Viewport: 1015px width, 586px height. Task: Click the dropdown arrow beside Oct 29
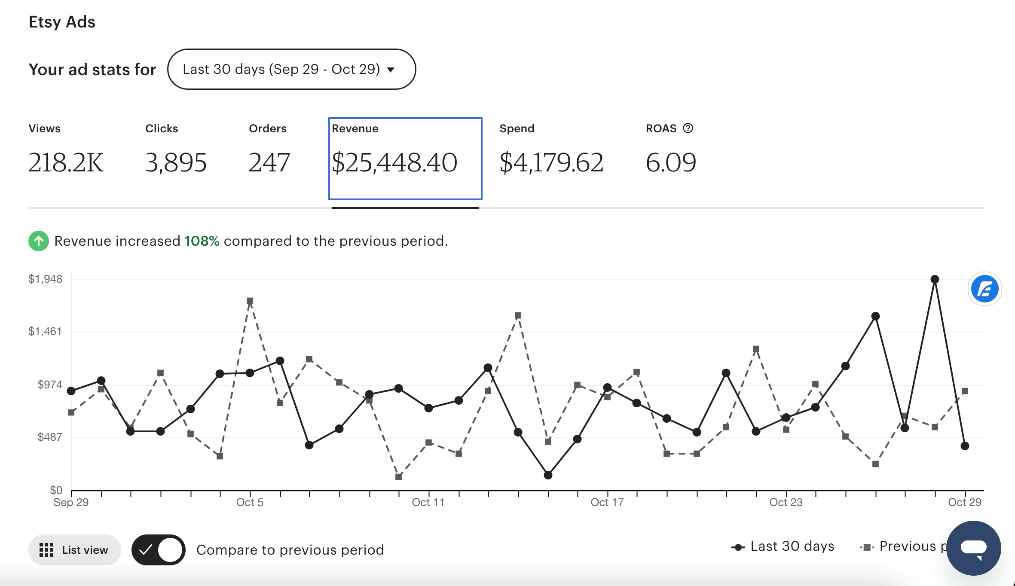click(x=391, y=70)
